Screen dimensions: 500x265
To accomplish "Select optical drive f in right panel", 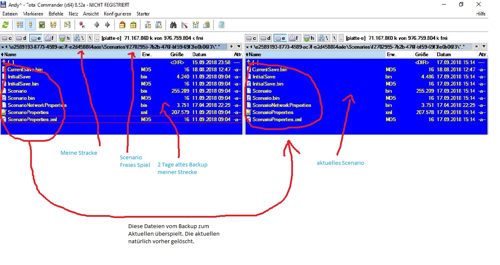I will (294, 38).
